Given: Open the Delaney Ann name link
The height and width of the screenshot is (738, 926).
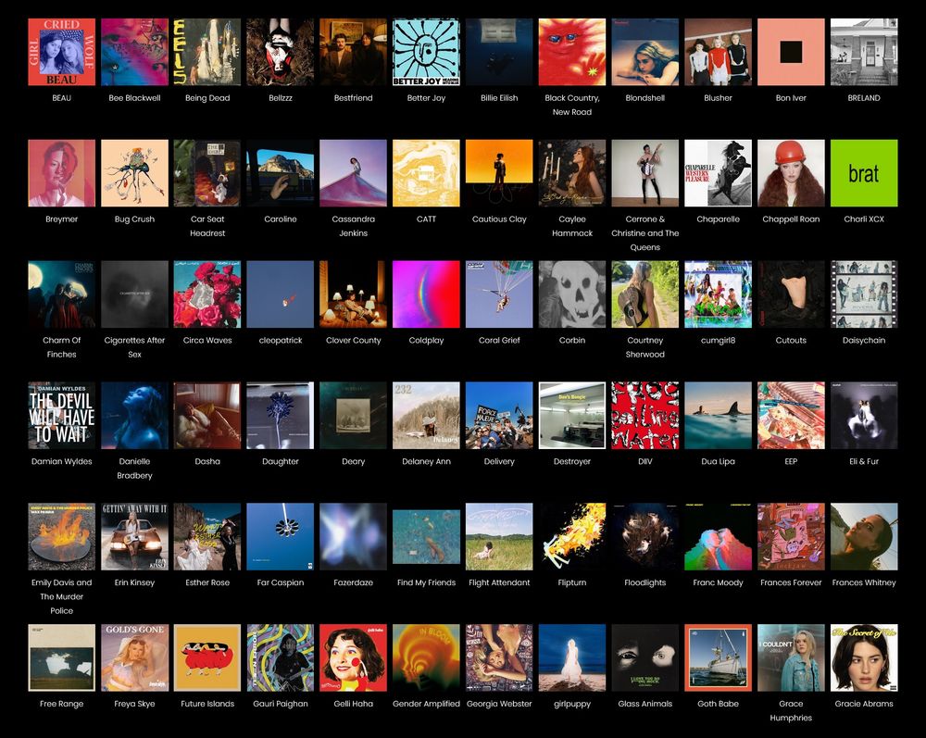Looking at the screenshot, I should coord(426,461).
